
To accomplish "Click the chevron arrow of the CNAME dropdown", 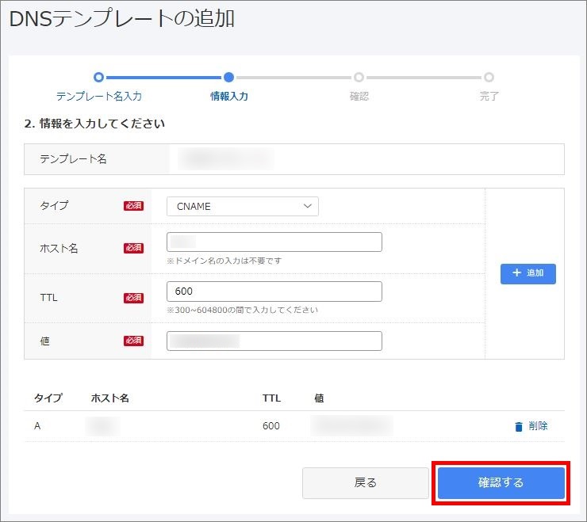I will point(307,206).
